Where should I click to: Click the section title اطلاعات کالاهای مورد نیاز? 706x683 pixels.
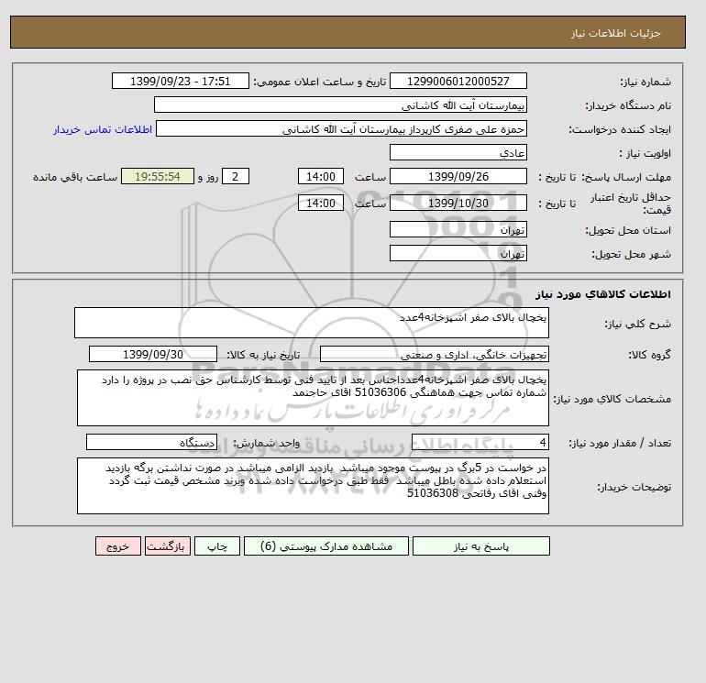coord(603,294)
